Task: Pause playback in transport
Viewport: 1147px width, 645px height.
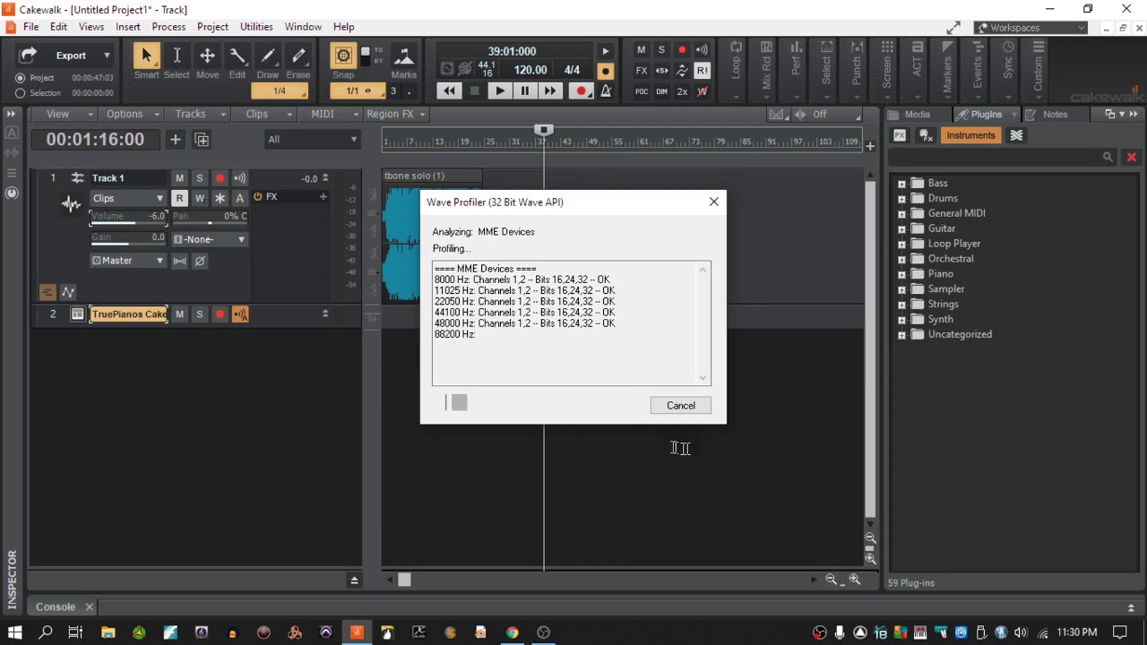Action: click(x=524, y=90)
